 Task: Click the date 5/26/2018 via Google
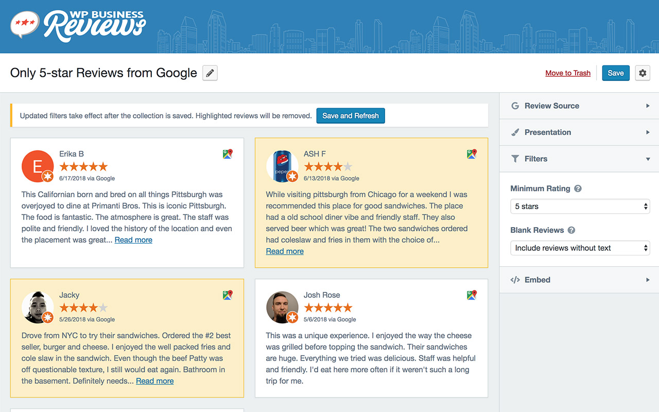click(87, 319)
